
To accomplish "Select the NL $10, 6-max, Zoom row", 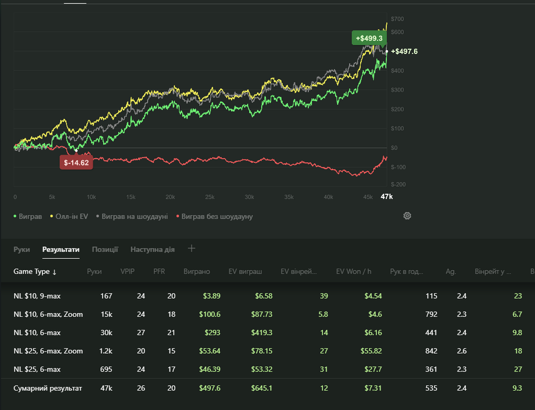I will 48,314.
